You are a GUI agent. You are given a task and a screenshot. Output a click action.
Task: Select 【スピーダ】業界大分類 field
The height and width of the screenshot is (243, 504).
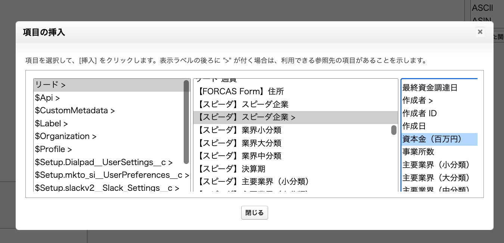(240, 143)
